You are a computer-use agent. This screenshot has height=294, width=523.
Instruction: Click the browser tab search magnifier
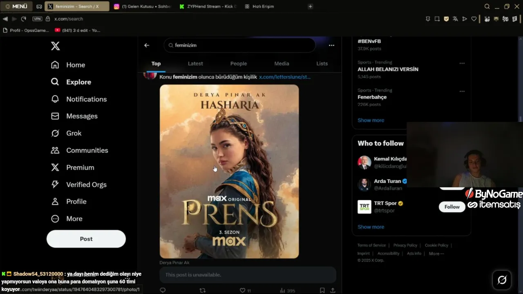tap(487, 7)
